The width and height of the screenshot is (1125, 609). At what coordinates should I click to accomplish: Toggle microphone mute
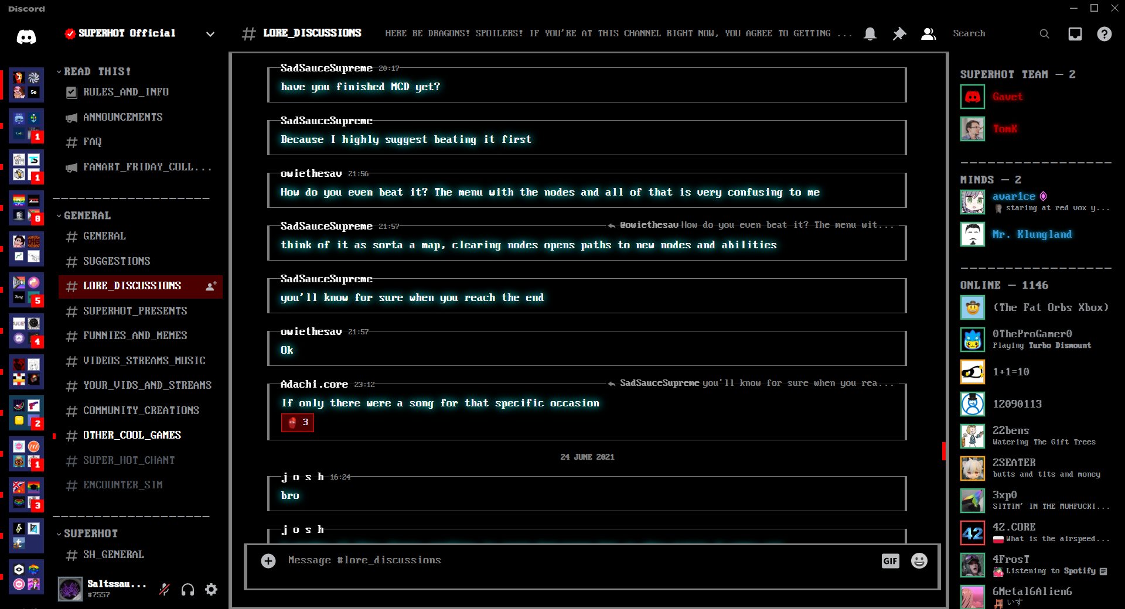pos(165,590)
